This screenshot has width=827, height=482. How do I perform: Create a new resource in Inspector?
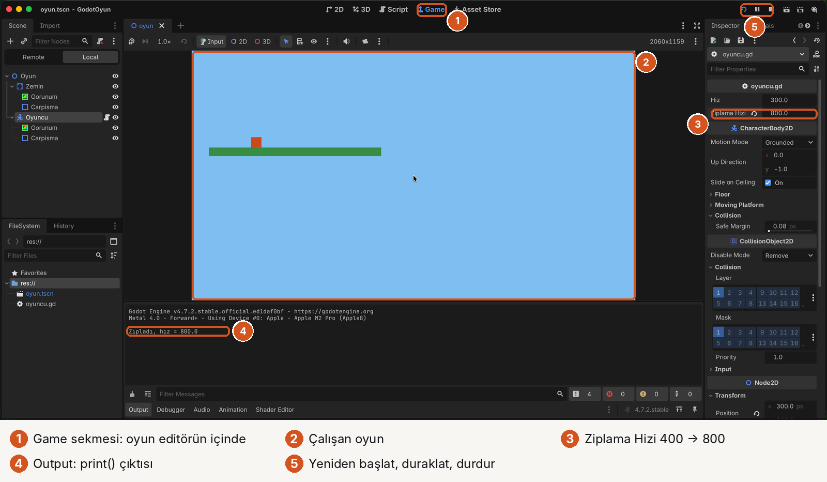[x=713, y=40]
